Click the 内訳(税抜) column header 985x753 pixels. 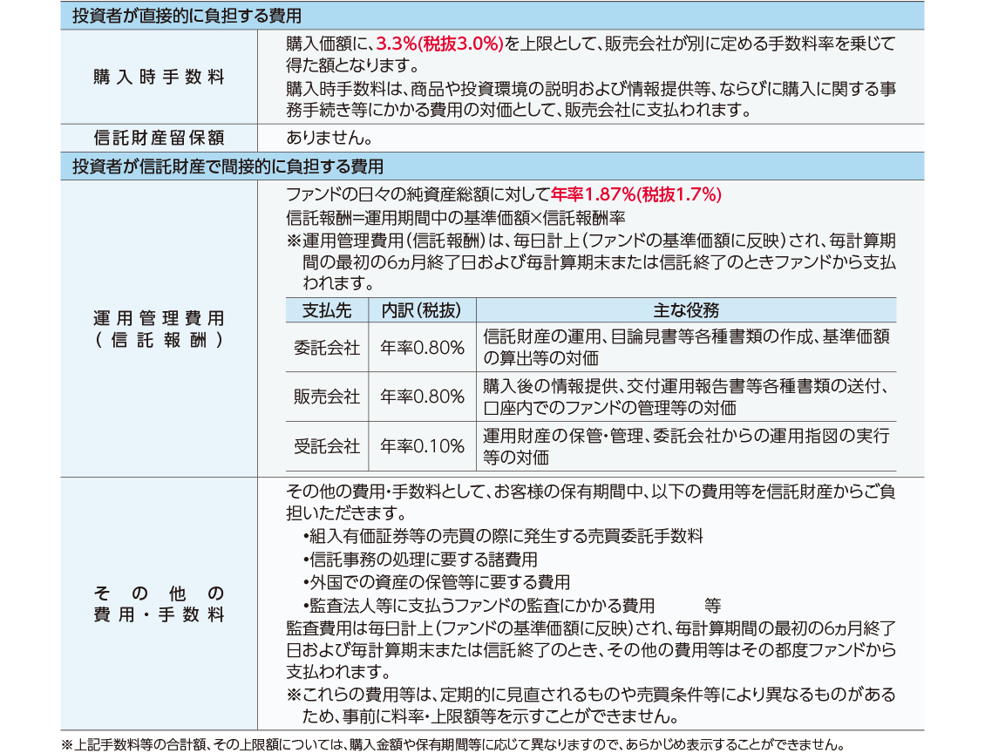423,310
